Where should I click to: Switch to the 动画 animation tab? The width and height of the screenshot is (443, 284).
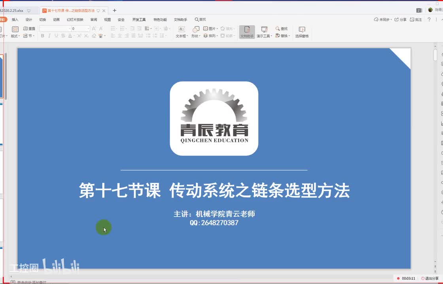[56, 19]
